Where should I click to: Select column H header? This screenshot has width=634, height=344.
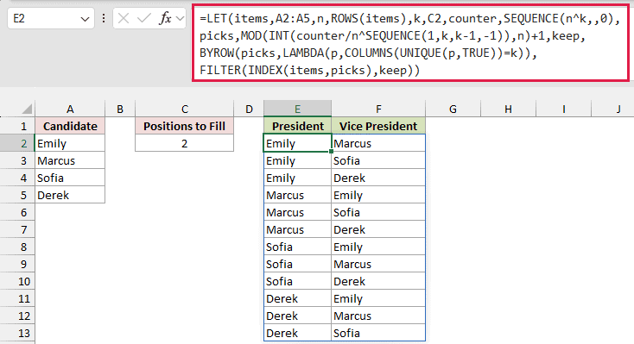(508, 109)
